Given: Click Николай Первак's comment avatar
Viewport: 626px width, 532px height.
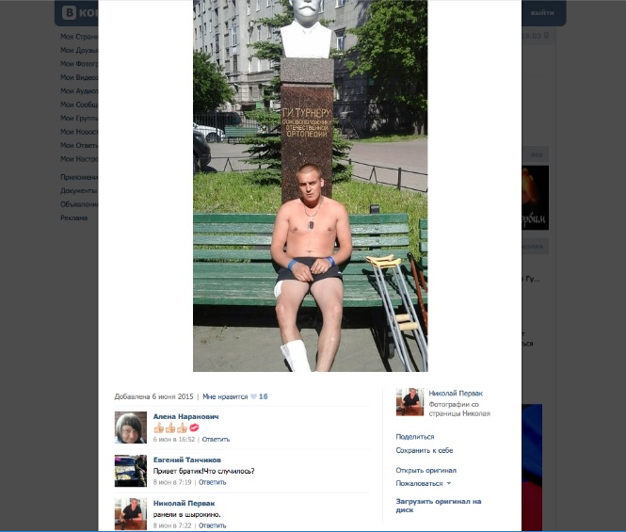Looking at the screenshot, I should click(131, 514).
